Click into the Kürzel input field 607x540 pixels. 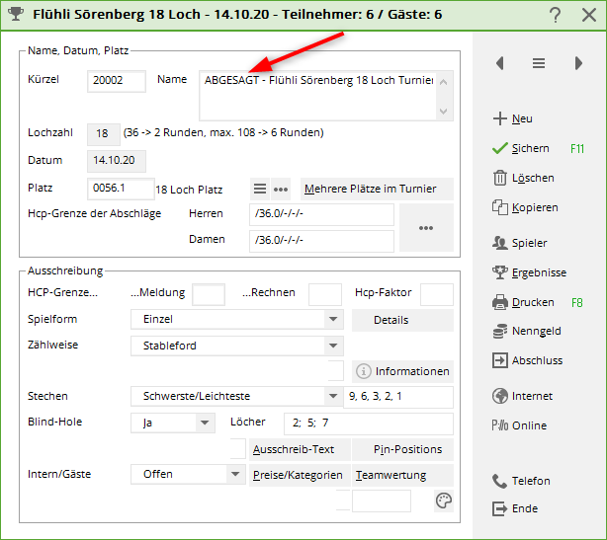[116, 81]
